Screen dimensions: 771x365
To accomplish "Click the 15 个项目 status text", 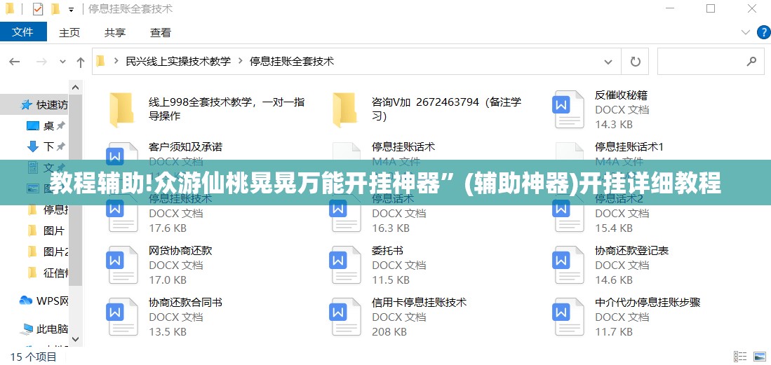I will click(x=34, y=357).
